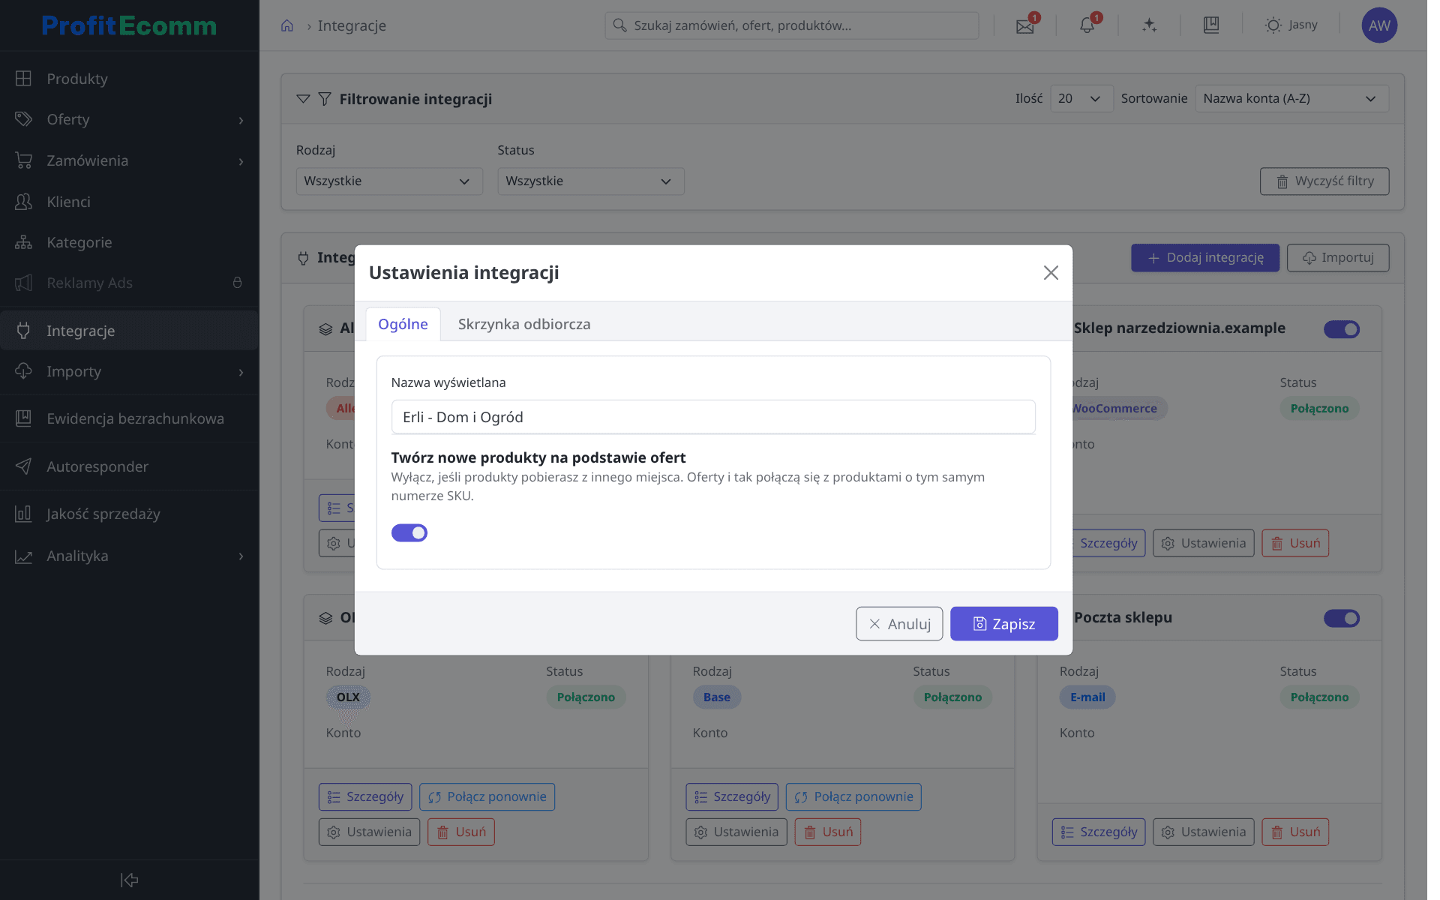Switch to the Skrzynka odbiorcza tab

click(524, 324)
